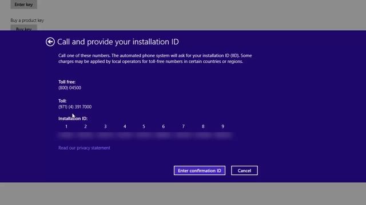Click installation ID column number 6
The height and width of the screenshot is (205, 366).
164,126
